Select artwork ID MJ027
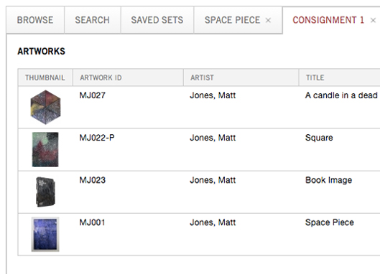Viewport: 380px width, 274px height. (x=93, y=95)
